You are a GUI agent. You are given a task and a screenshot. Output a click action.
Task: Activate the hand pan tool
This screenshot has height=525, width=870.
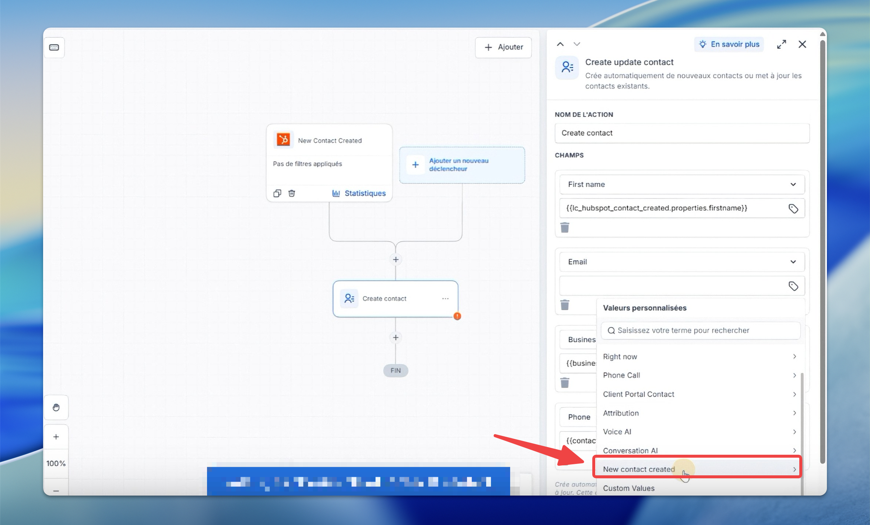56,407
